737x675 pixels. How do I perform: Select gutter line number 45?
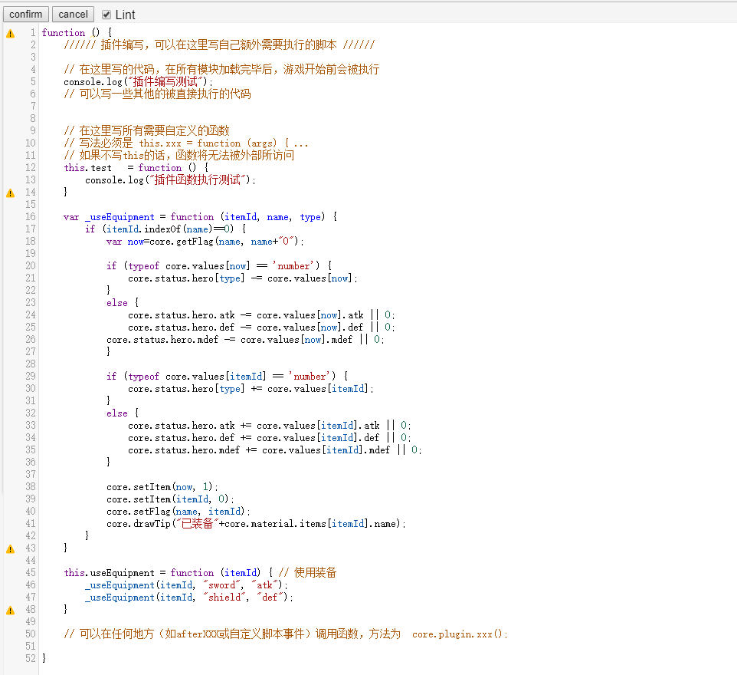(31, 573)
